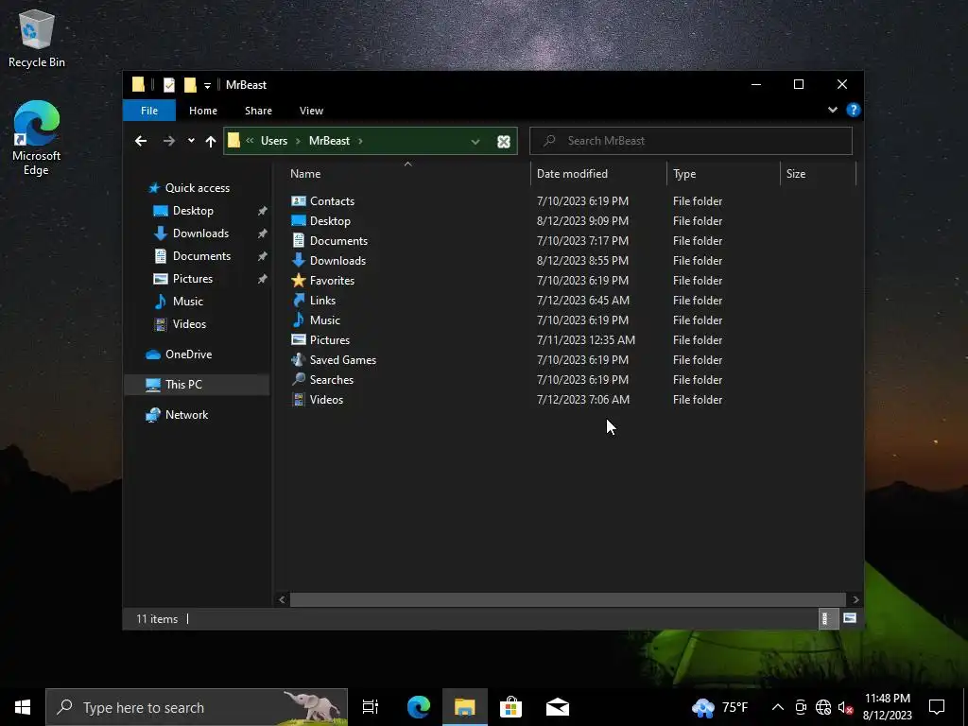Open Mail app from taskbar

point(557,707)
